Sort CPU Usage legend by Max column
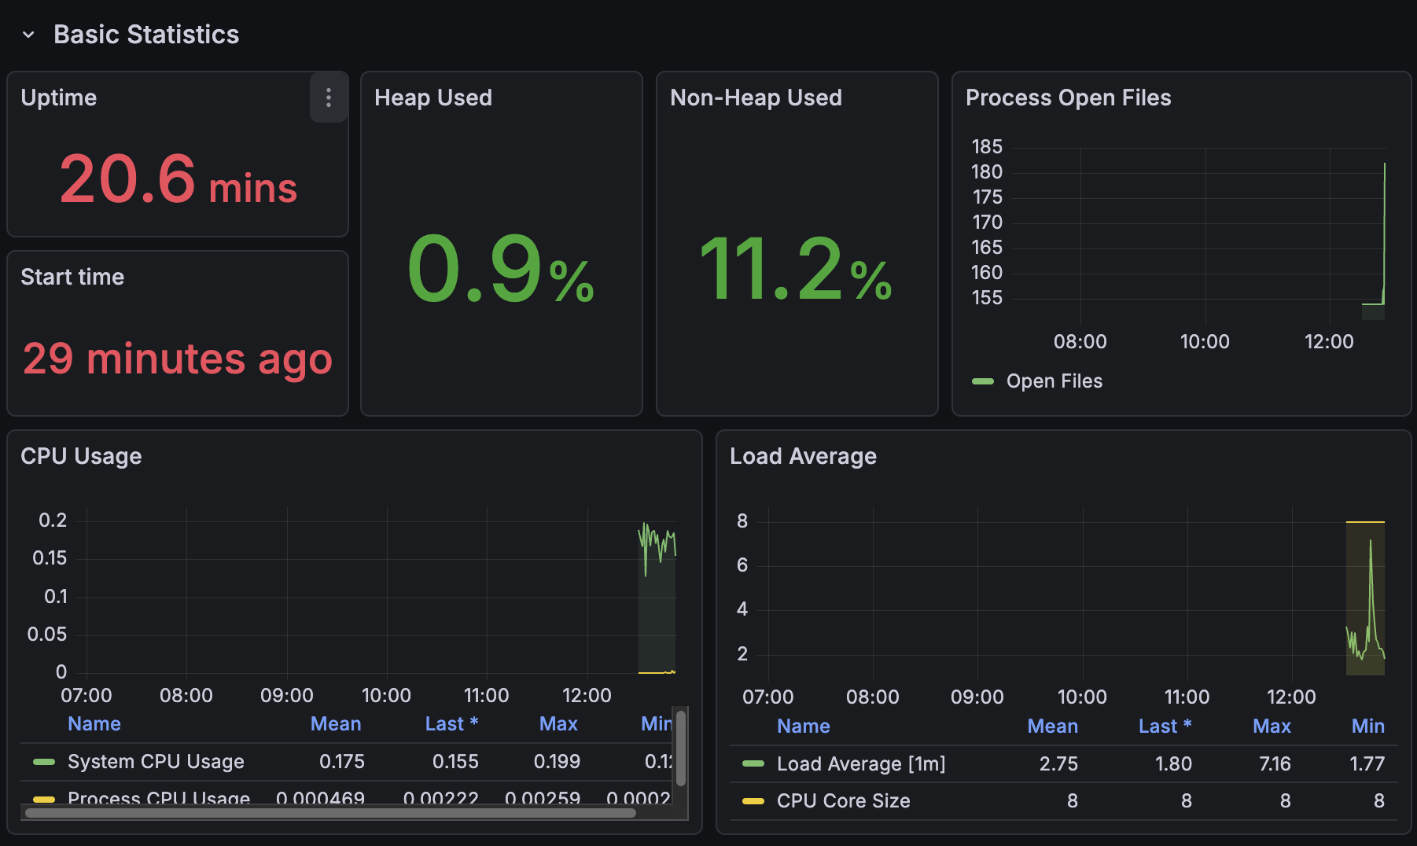 558,723
